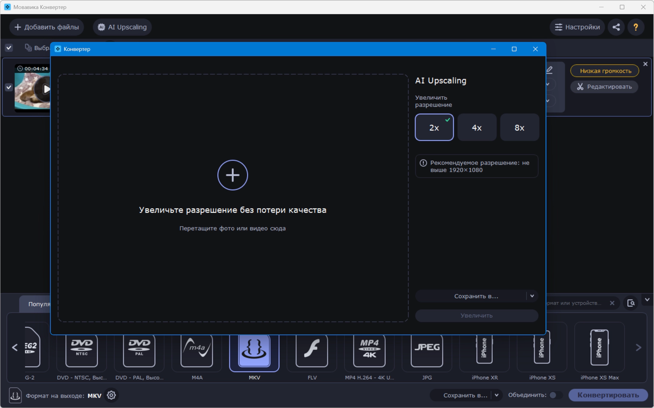Expand the Сохранить в dropdown in upscaling dialog
Screen dimensions: 654x408
(x=532, y=296)
